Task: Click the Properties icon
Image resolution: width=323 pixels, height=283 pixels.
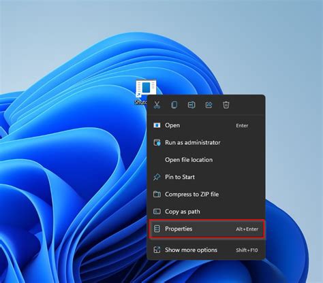Action: coord(157,229)
